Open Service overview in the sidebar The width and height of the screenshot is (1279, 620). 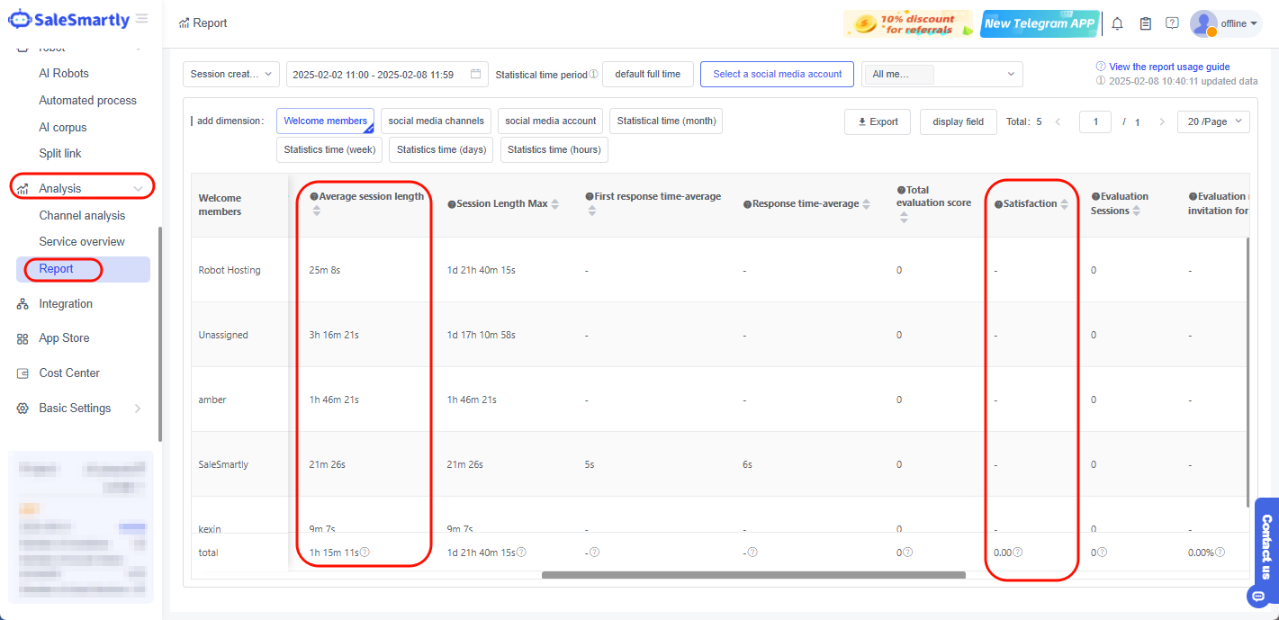click(x=82, y=242)
